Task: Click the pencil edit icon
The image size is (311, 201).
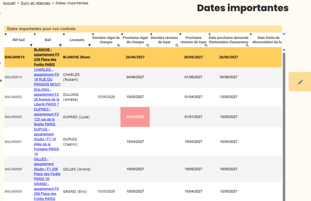Action: (x=300, y=82)
